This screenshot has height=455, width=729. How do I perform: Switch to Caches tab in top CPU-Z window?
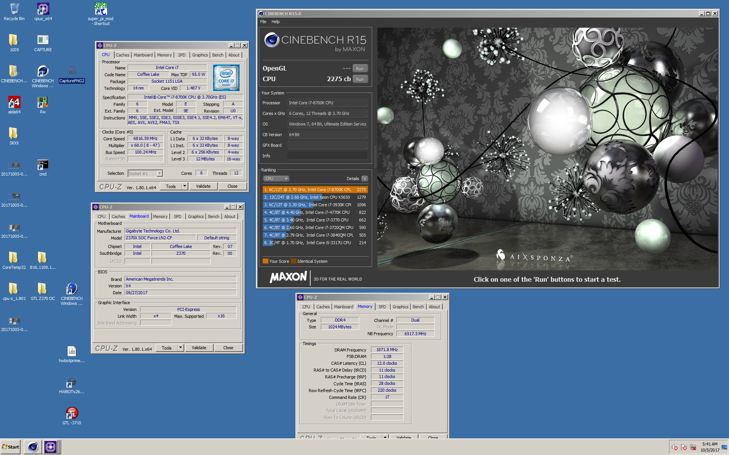(123, 55)
